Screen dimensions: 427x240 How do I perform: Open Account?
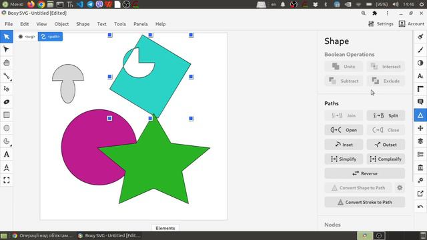click(x=412, y=24)
